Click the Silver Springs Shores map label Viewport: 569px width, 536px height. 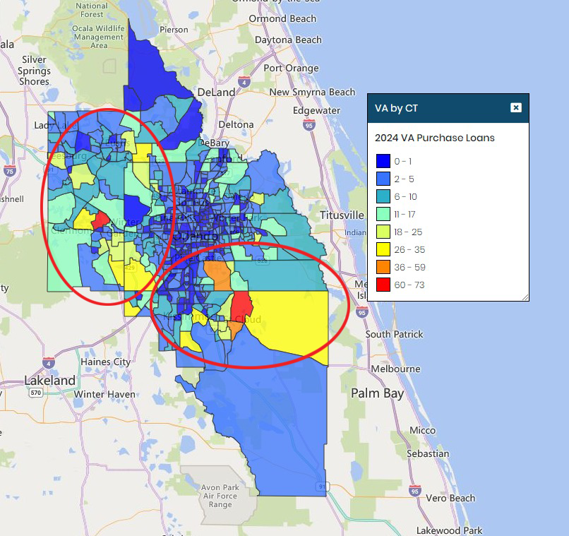34,71
